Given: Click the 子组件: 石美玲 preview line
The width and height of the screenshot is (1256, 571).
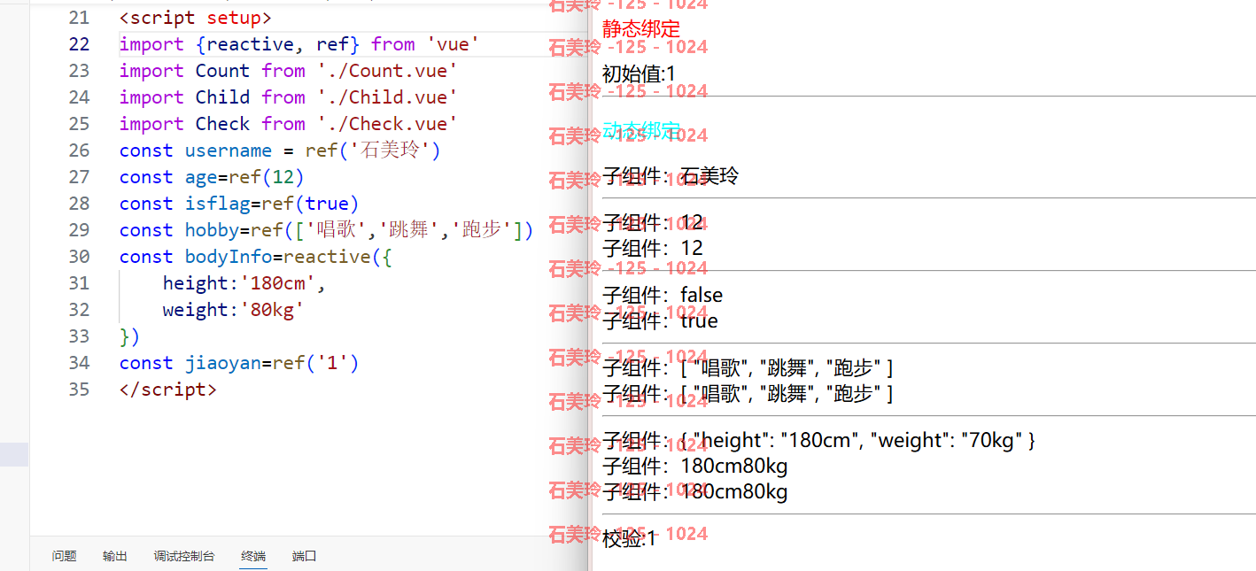Looking at the screenshot, I should [x=671, y=176].
